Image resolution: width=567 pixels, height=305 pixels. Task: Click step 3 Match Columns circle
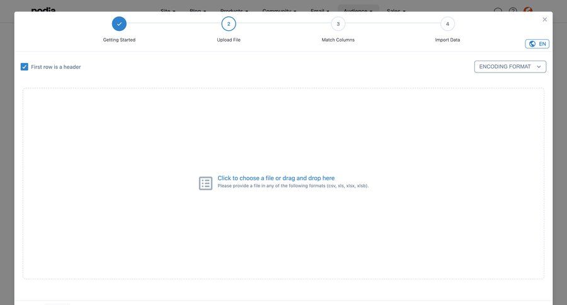[338, 24]
